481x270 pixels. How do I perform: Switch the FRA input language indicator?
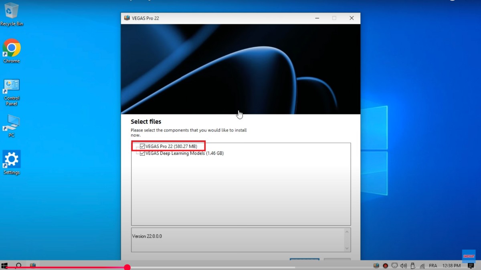(433, 266)
